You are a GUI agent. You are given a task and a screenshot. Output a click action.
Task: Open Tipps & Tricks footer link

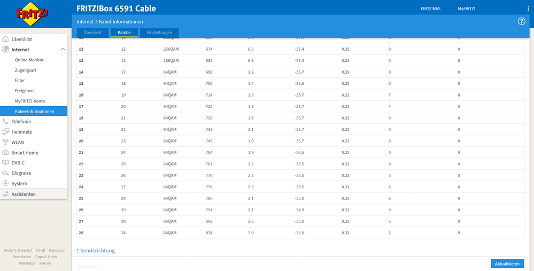pyautogui.click(x=45, y=257)
